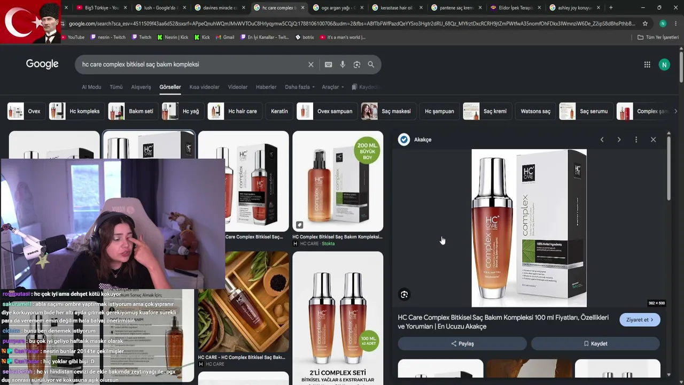Open the Tüm Yer İşaretleri bookmarks folder
Viewport: 684px width, 385px height.
click(x=658, y=37)
